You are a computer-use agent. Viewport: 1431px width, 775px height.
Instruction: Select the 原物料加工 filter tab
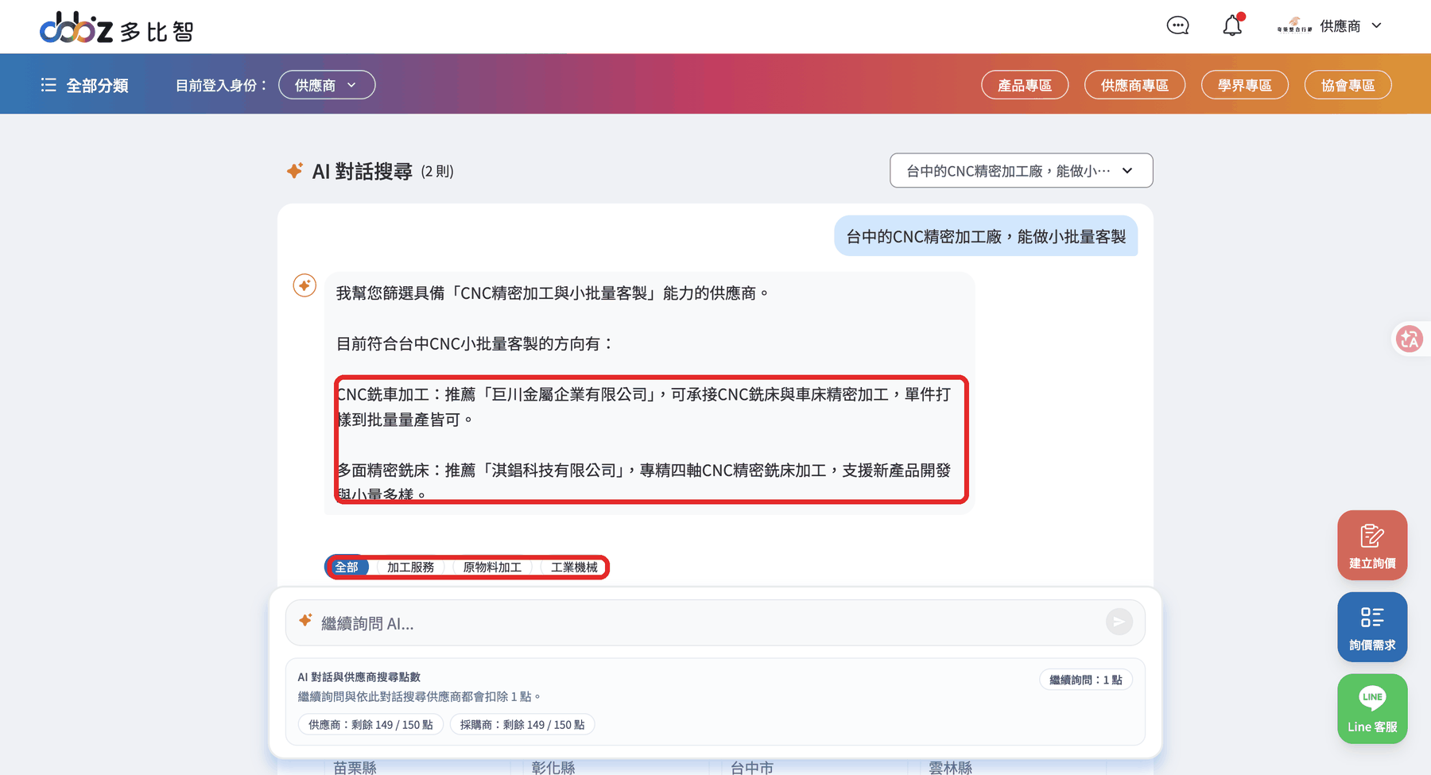pyautogui.click(x=492, y=567)
